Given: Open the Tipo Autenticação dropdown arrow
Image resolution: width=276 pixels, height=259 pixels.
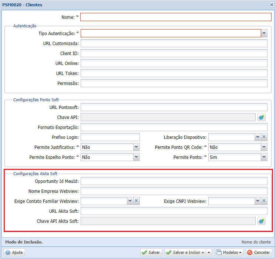Looking at the screenshot, I should (264, 33).
